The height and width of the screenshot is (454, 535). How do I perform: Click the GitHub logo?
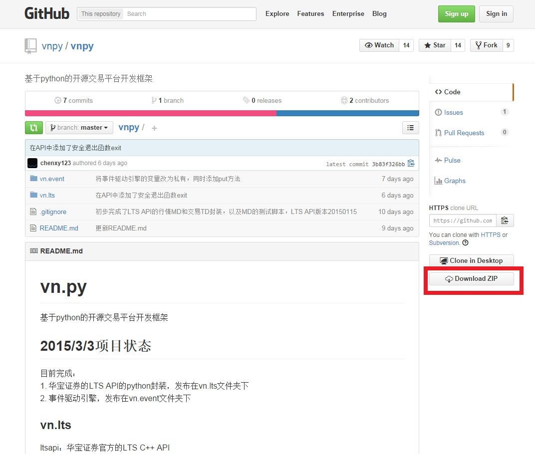[x=47, y=13]
